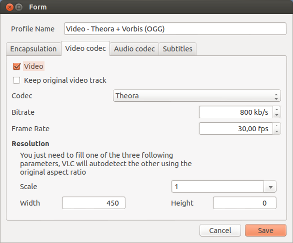Uncheck the Video checkbox

coord(16,66)
